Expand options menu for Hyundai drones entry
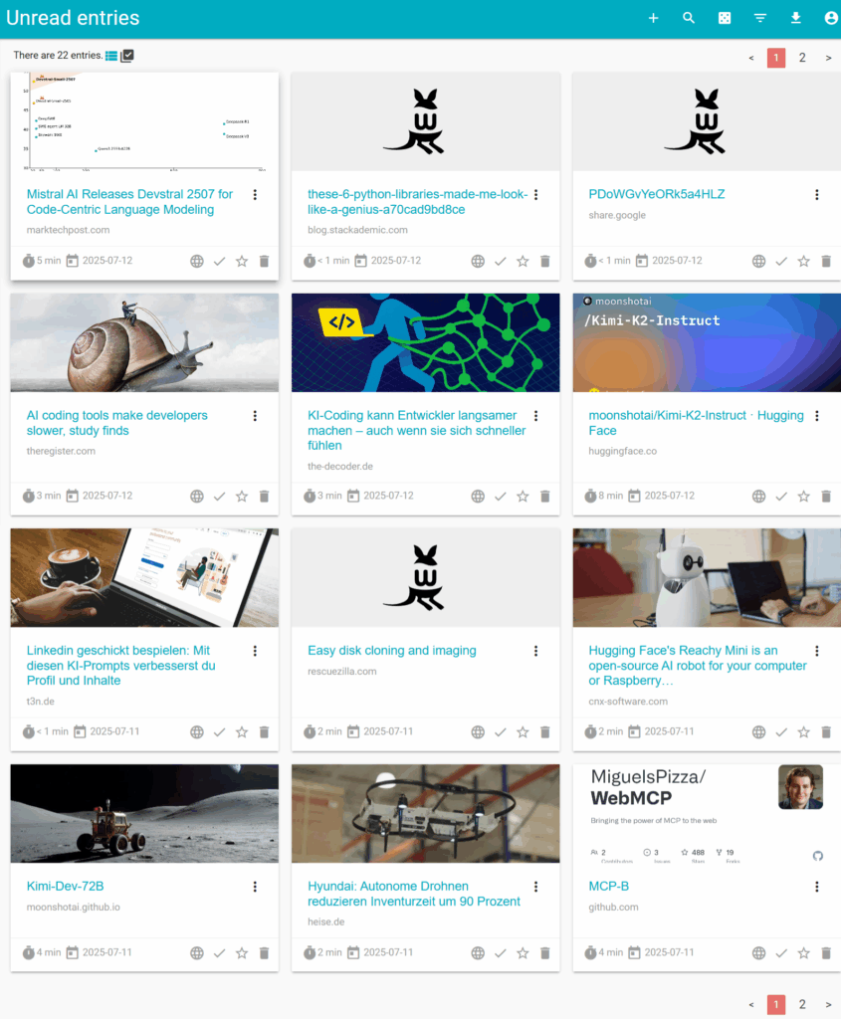 pyautogui.click(x=536, y=887)
